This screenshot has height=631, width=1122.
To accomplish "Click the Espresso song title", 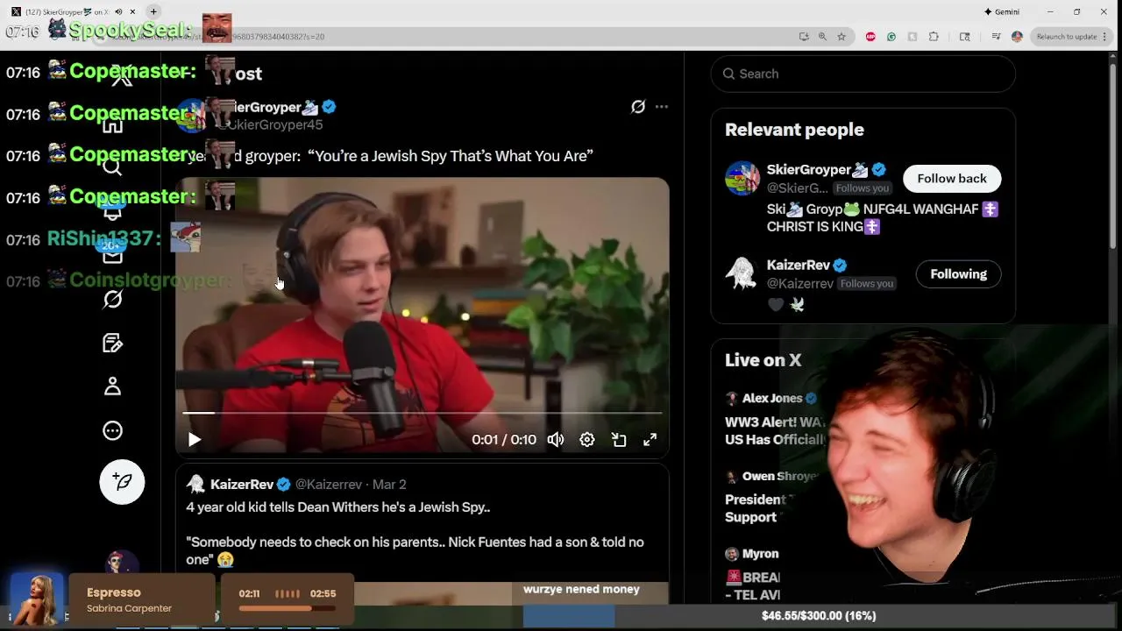I will pos(114,592).
